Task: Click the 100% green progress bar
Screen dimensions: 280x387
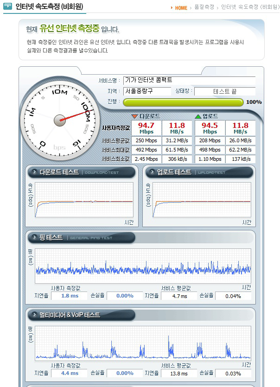Action: pos(182,102)
